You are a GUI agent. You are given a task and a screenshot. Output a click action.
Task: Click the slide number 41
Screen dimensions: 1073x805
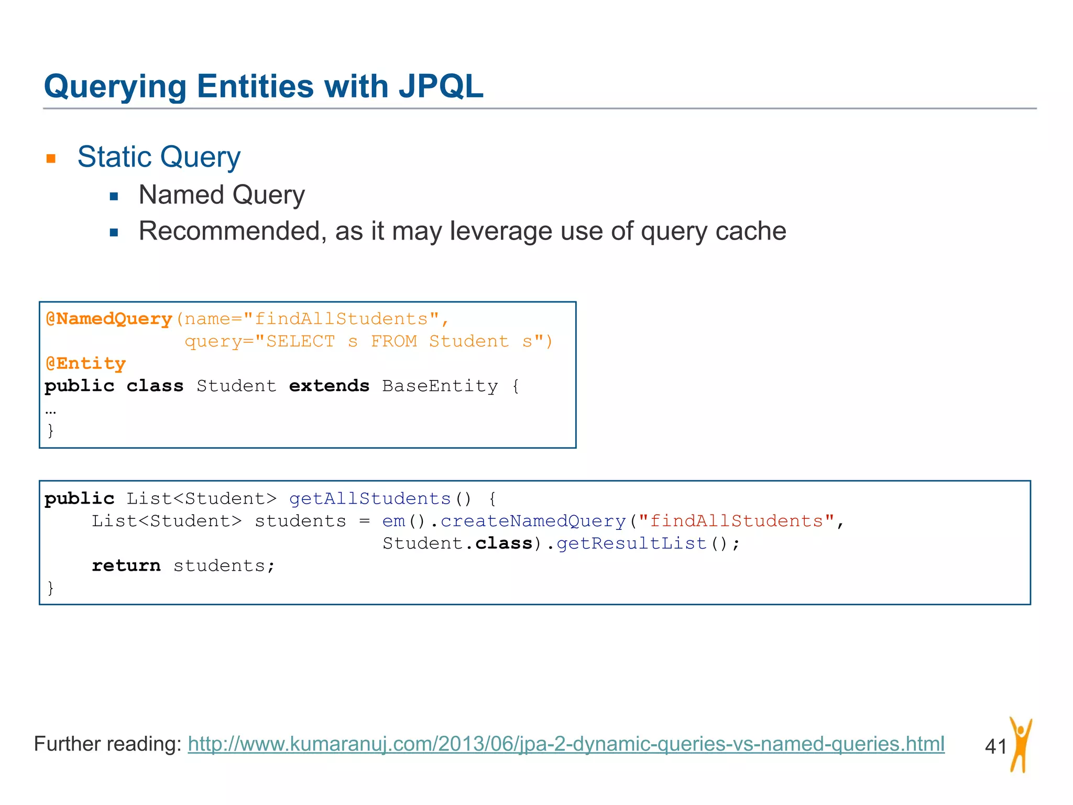pyautogui.click(x=995, y=746)
